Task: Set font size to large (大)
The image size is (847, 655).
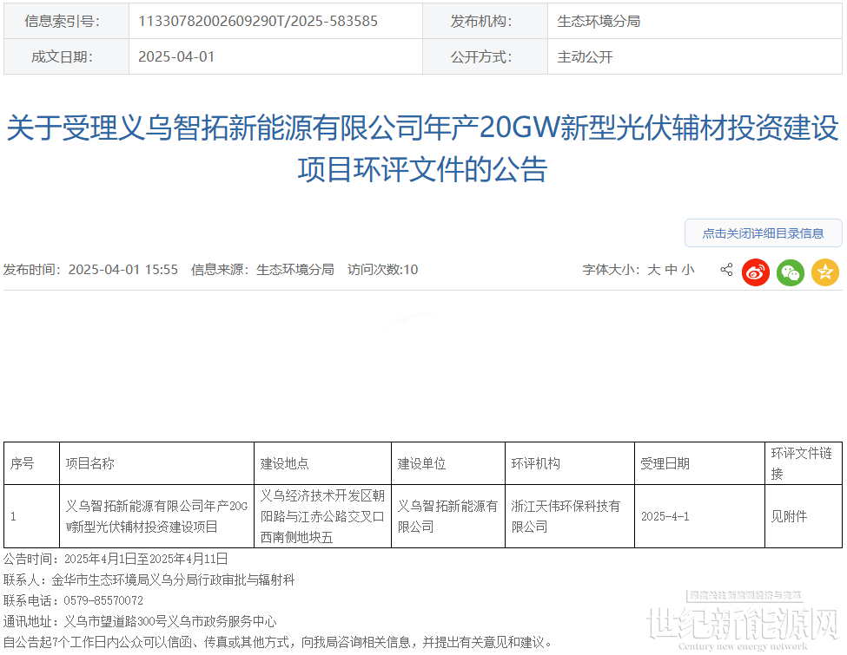Action: click(654, 270)
